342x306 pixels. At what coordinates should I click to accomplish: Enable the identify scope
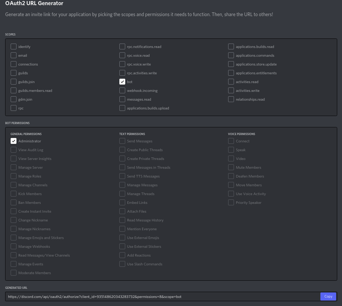(x=14, y=47)
